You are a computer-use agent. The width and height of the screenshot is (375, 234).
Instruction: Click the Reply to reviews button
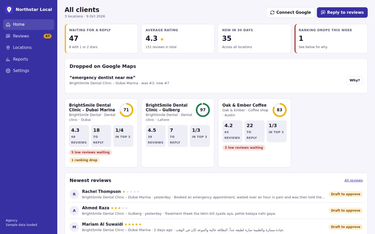[342, 12]
